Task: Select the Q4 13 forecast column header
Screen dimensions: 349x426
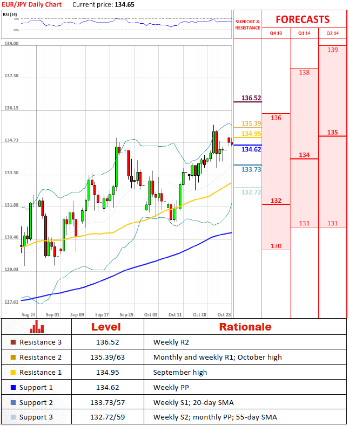Action: (x=276, y=33)
